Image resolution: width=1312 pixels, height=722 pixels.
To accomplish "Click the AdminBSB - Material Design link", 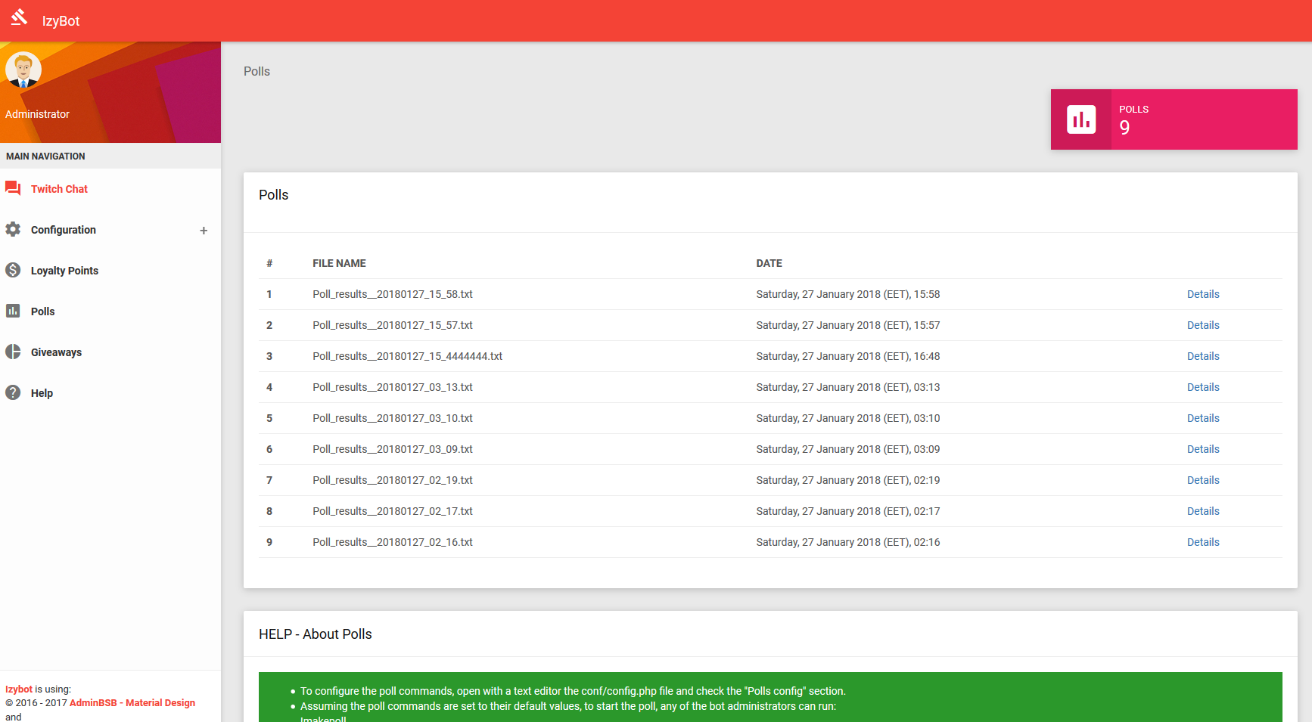I will (x=132, y=703).
